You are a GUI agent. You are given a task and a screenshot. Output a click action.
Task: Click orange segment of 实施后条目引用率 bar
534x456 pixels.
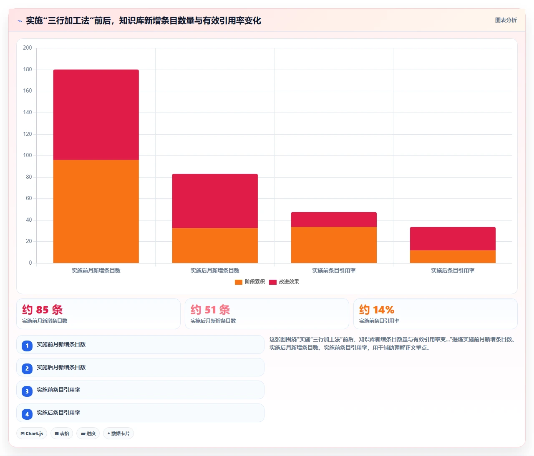(453, 257)
